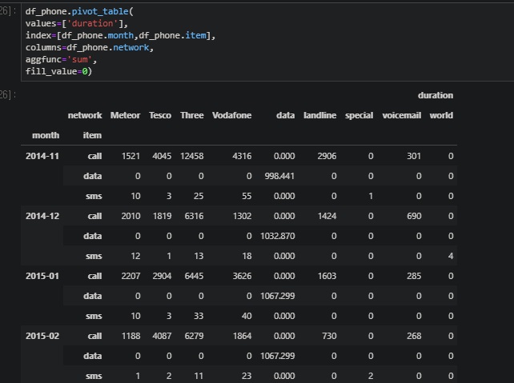Click the landline column header
The image size is (514, 383).
(319, 116)
